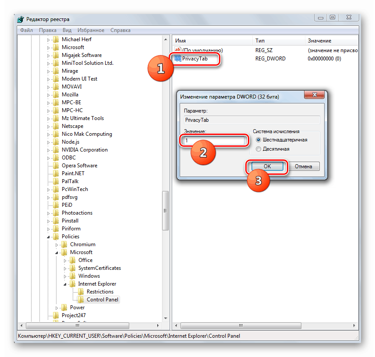The height and width of the screenshot is (357, 375).
Task: Expand the Migajek Software tree node
Action: point(48,56)
